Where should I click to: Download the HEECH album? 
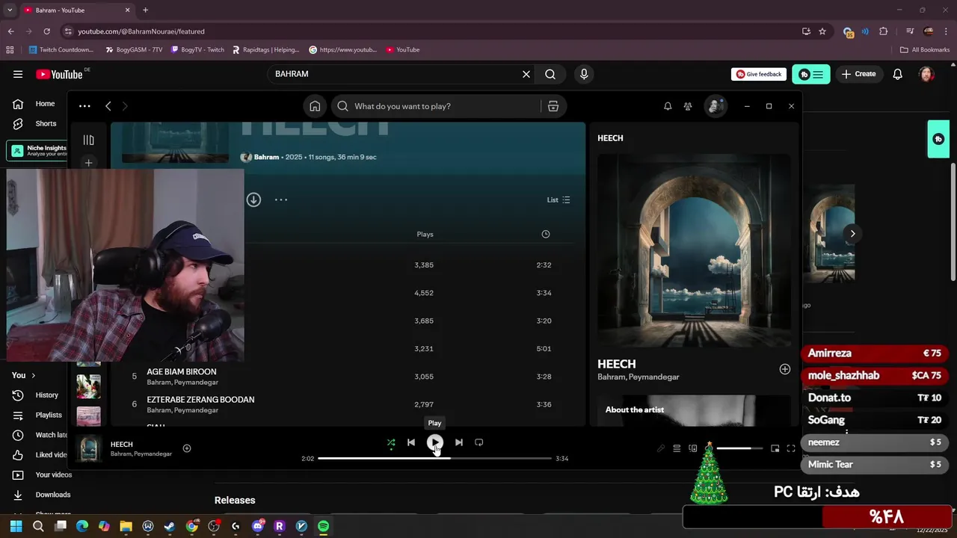253,200
